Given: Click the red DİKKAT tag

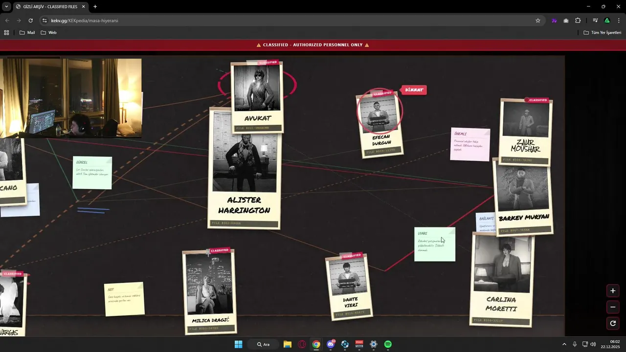Looking at the screenshot, I should coord(414,90).
